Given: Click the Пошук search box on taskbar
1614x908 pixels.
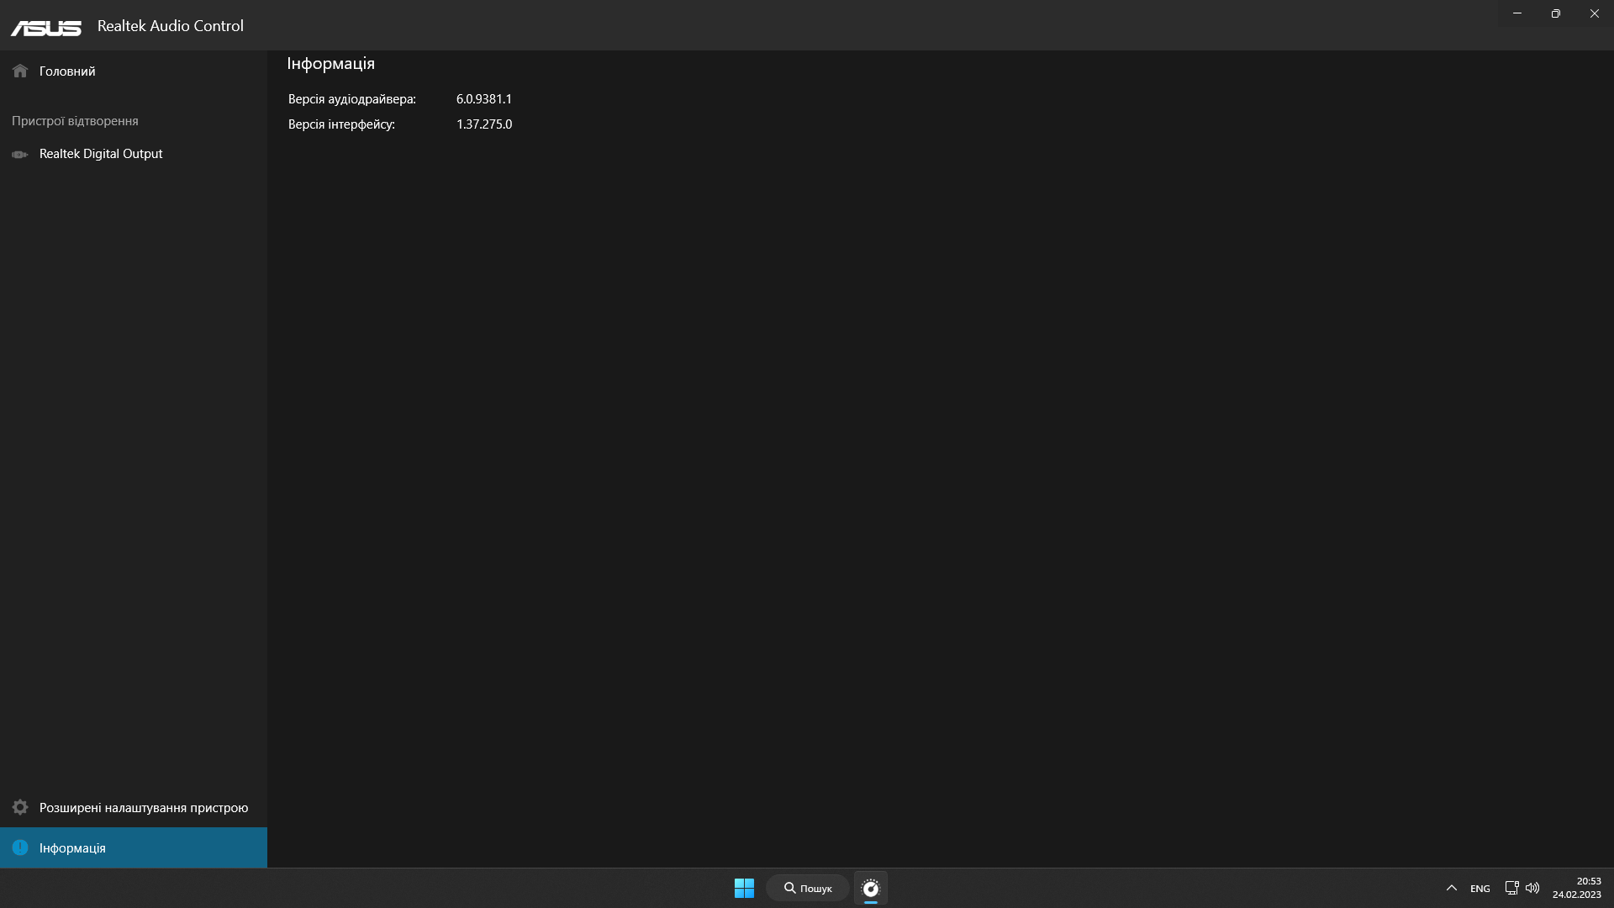Looking at the screenshot, I should (x=808, y=888).
